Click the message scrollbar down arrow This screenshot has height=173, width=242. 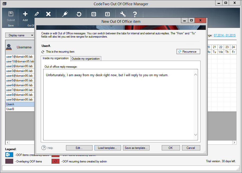(195, 135)
